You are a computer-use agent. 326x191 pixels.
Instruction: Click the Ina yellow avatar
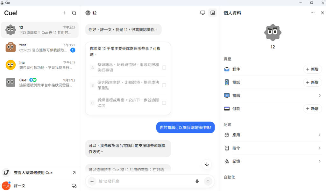point(11,65)
